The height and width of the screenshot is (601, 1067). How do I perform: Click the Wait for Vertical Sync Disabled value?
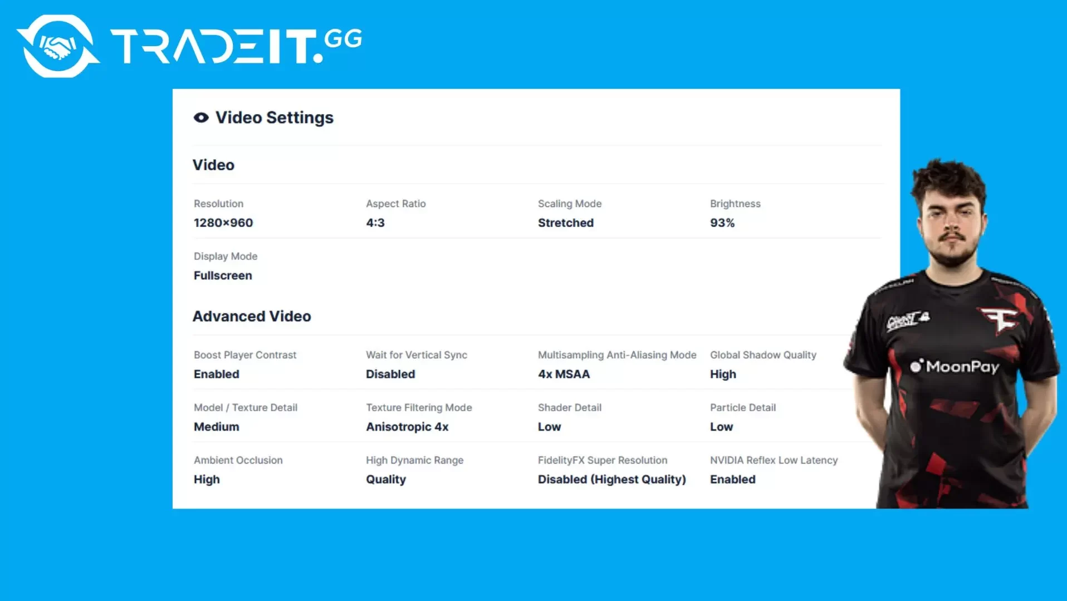coord(390,374)
